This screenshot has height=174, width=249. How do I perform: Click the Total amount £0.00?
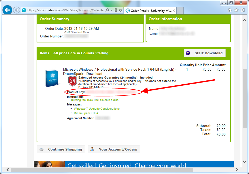[x=221, y=134]
